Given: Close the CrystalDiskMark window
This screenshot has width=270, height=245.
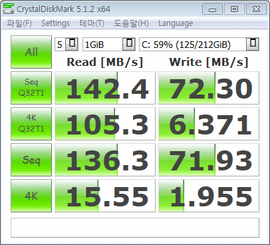Looking at the screenshot, I should pos(257,9).
